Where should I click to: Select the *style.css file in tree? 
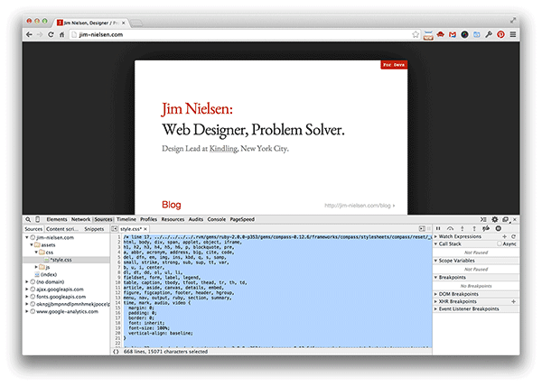(x=61, y=260)
